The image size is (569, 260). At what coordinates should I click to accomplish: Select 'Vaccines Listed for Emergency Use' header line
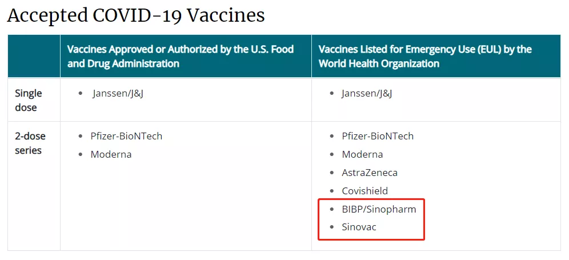[x=425, y=49]
